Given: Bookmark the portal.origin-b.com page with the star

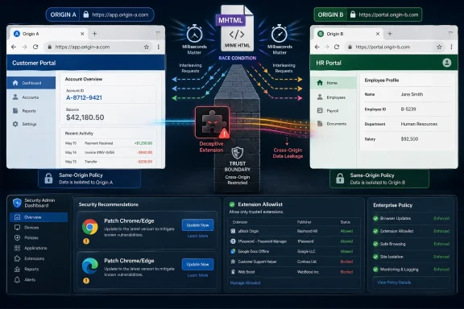Looking at the screenshot, I should (x=439, y=47).
